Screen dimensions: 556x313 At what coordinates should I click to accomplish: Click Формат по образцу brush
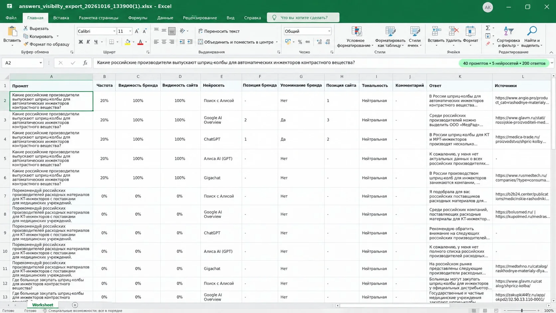(26, 44)
